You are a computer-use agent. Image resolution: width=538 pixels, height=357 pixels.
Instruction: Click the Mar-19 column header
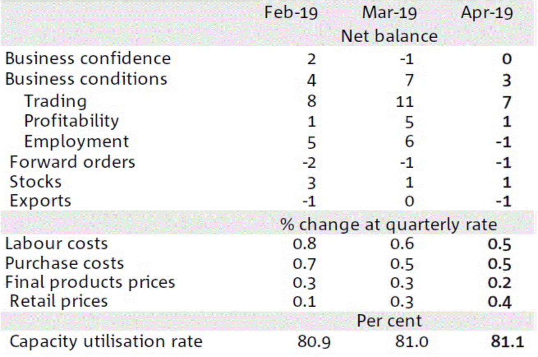389,13
